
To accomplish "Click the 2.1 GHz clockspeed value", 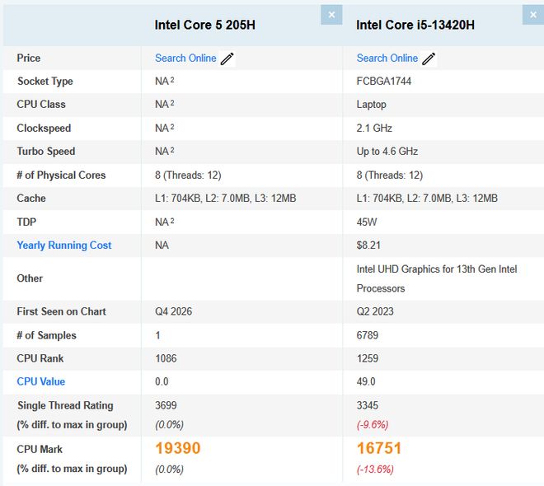I will point(374,129).
